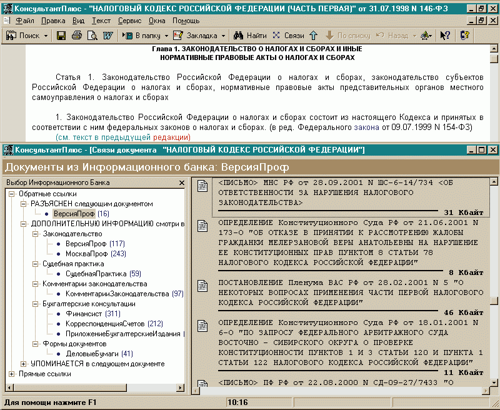Open the Правка menu
This screenshot has height=410, width=500.
pos(53,21)
